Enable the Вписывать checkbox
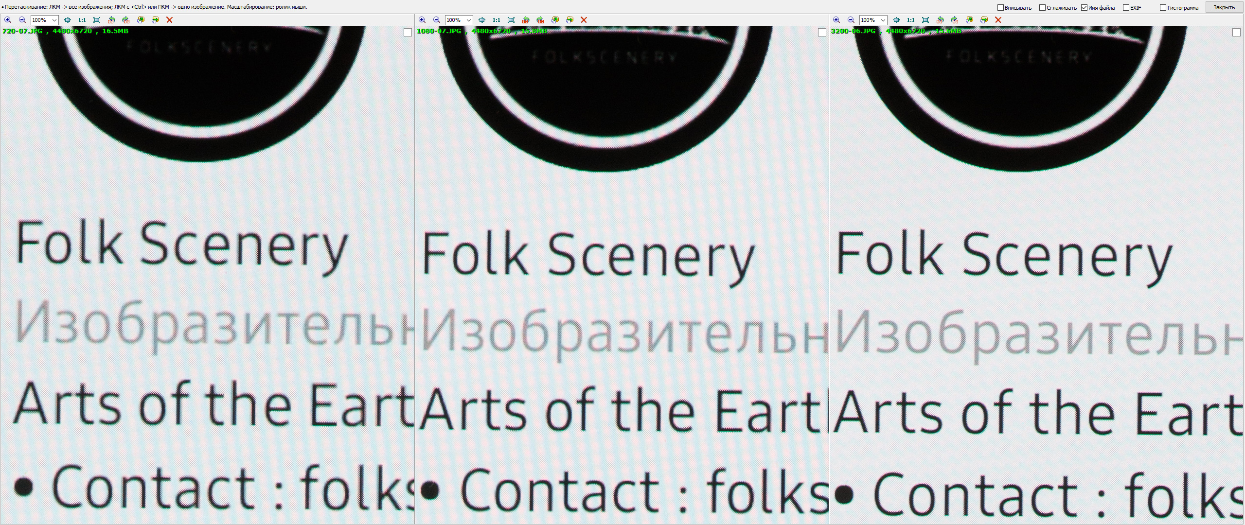 1000,8
